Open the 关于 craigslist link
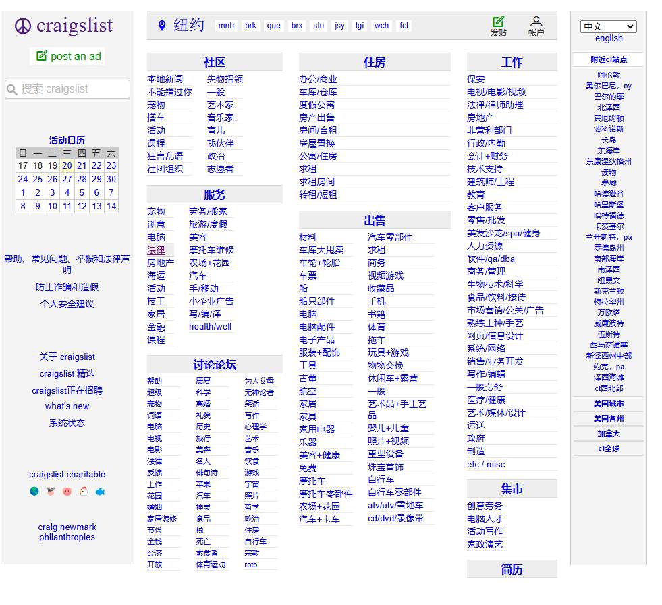 tap(67, 357)
